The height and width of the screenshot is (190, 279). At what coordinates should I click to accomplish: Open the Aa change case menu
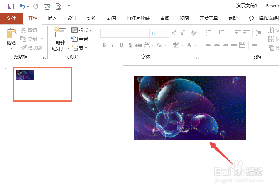(x=161, y=45)
